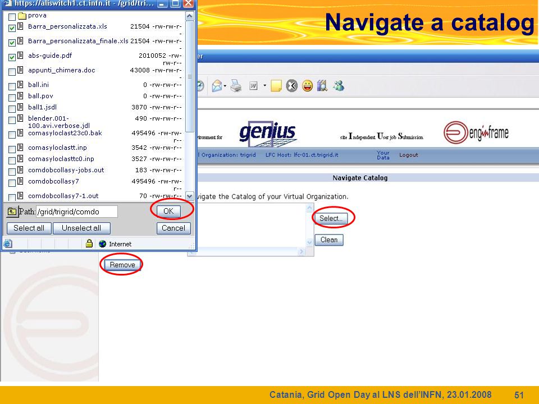Click the Select all button
This screenshot has width=539, height=404.
[x=29, y=228]
